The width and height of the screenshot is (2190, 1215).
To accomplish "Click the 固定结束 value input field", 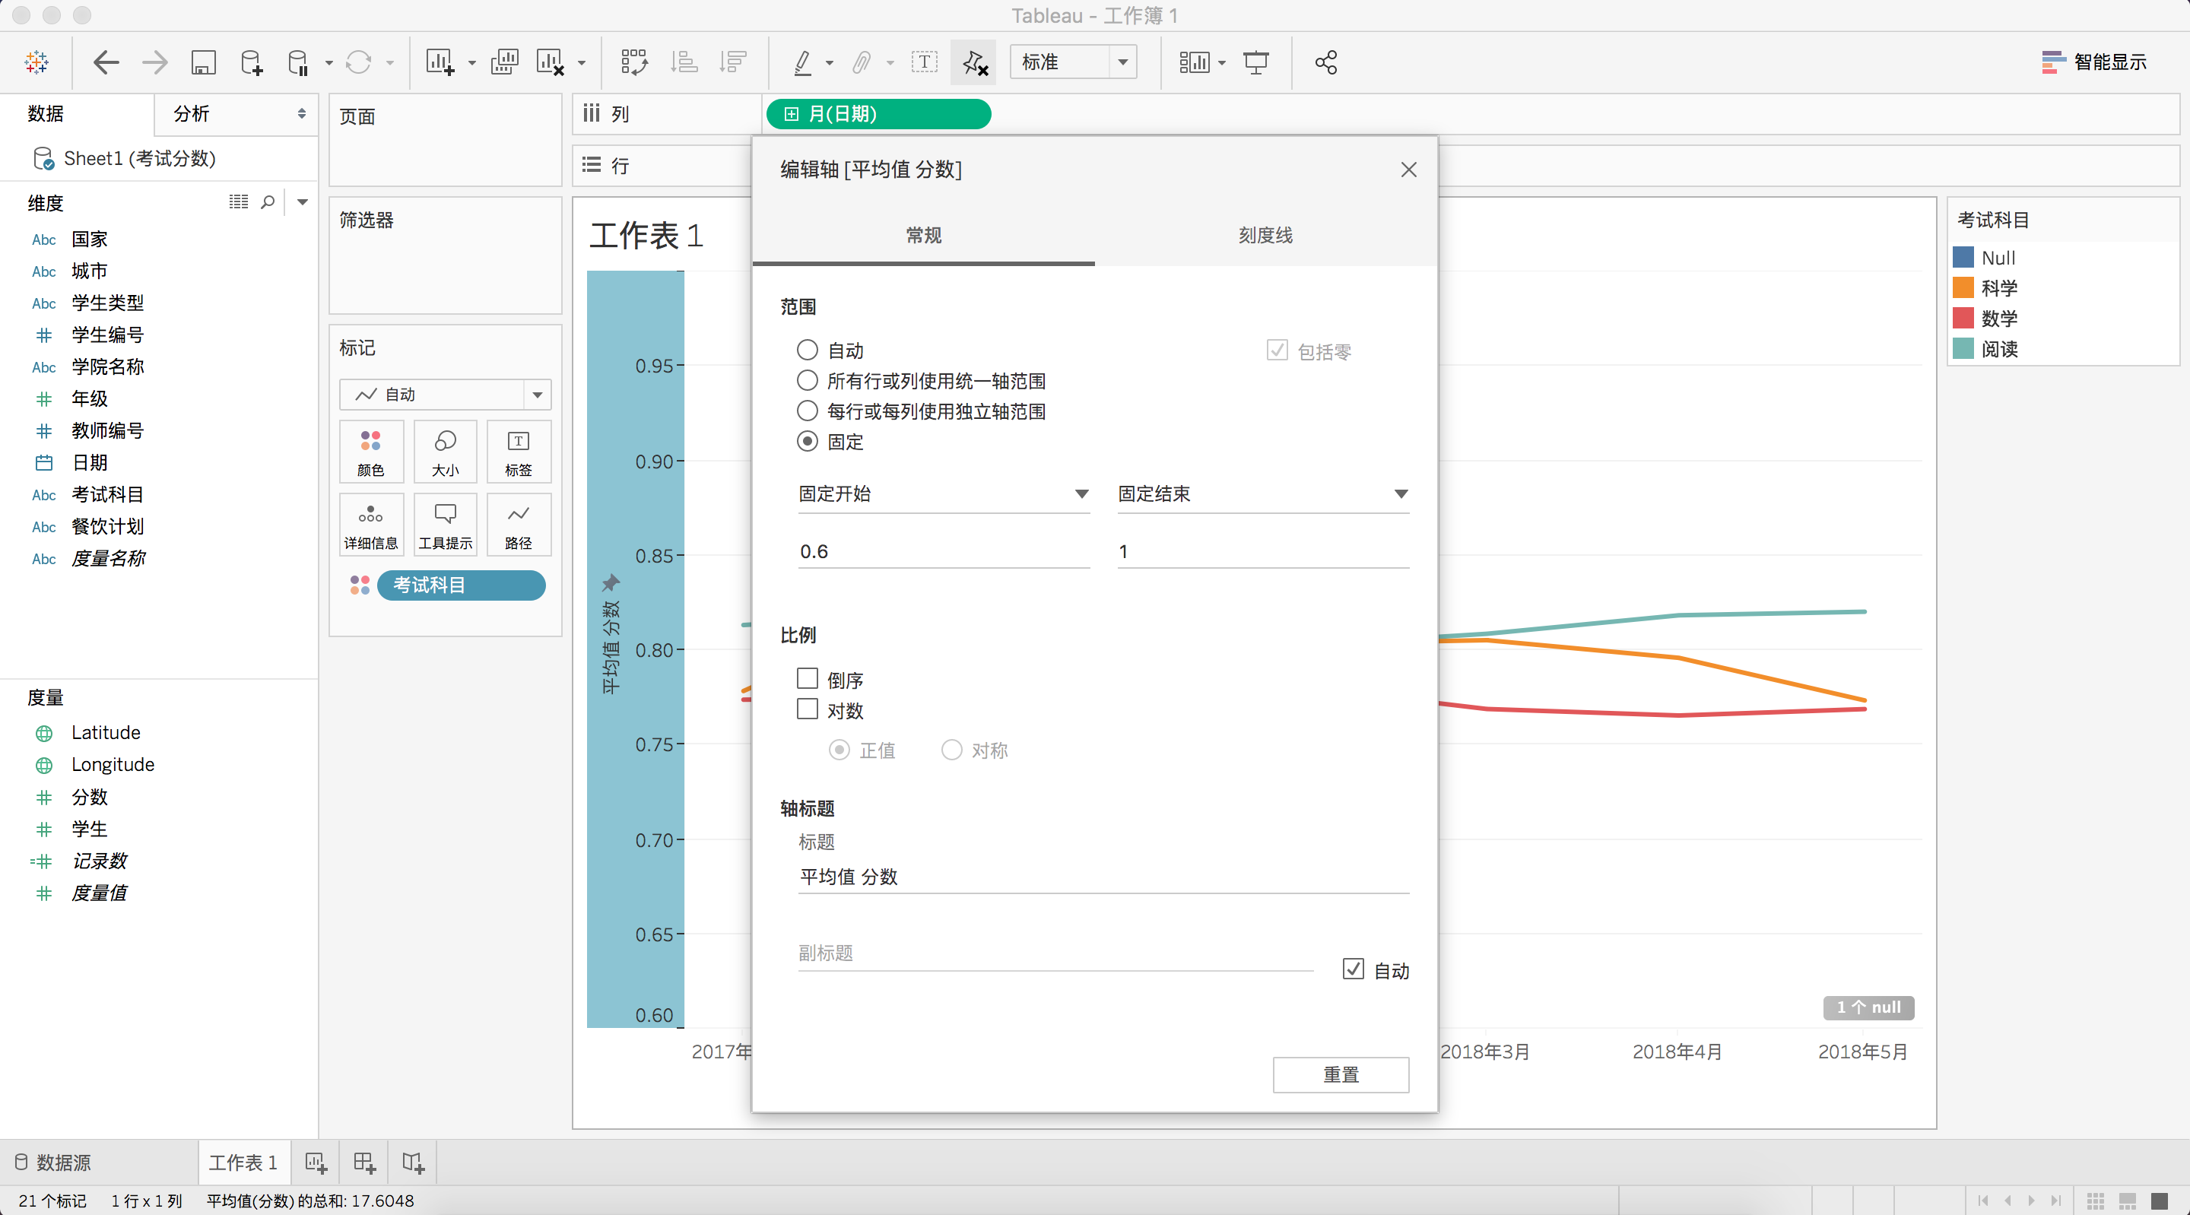I will (x=1262, y=552).
